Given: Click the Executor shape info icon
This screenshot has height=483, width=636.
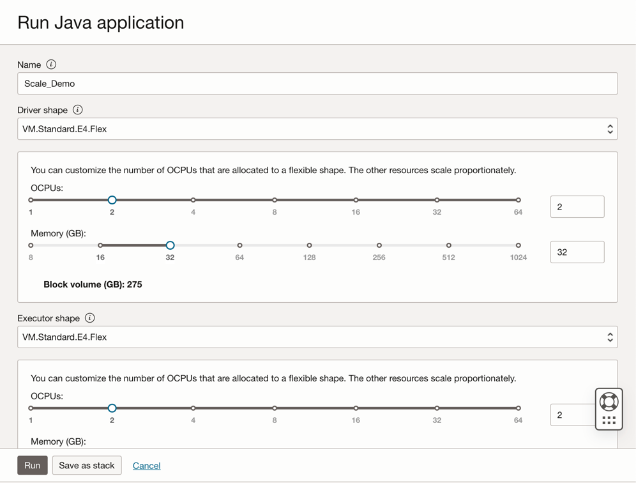Looking at the screenshot, I should click(x=89, y=318).
